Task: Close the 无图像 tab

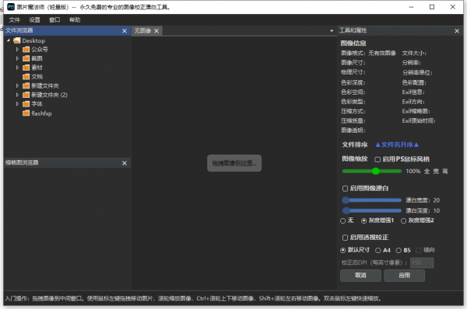Action: click(x=156, y=31)
